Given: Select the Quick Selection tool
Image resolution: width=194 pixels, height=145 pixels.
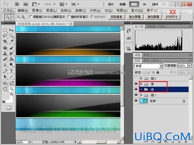Looking at the screenshot, I should [x=12, y=36].
